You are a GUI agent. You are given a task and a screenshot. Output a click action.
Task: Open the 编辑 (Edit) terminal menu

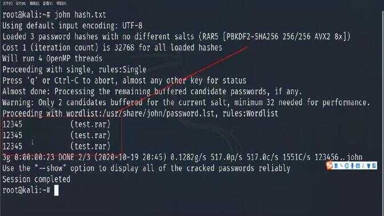(34, 3)
